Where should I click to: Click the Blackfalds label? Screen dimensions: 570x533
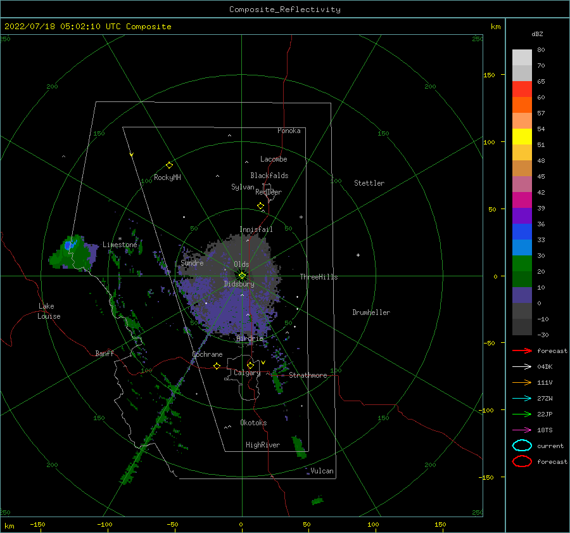[x=269, y=176]
